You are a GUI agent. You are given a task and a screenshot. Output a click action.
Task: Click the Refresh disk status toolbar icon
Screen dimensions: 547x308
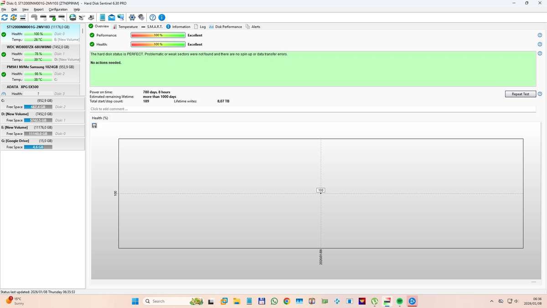coord(5,17)
